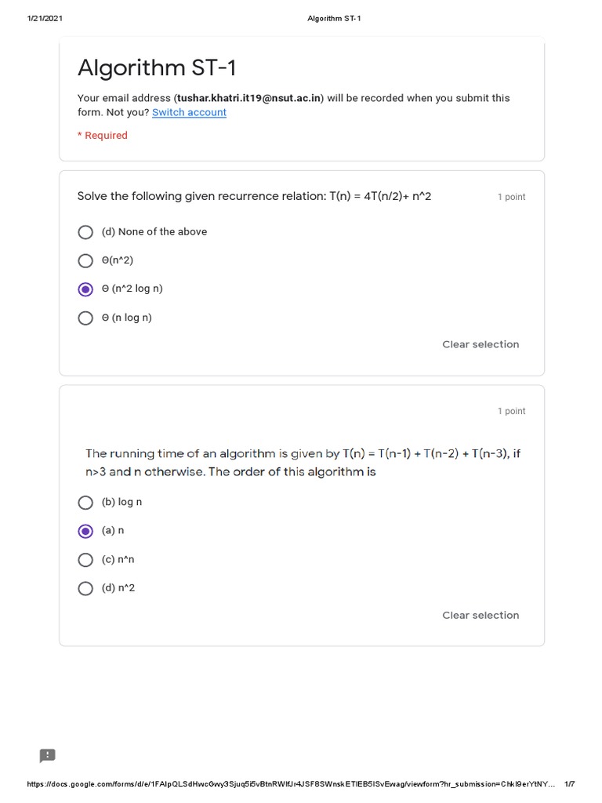Pick the "(d) n^2" answer
Viewport: 602px width, 803px height.
tap(85, 588)
